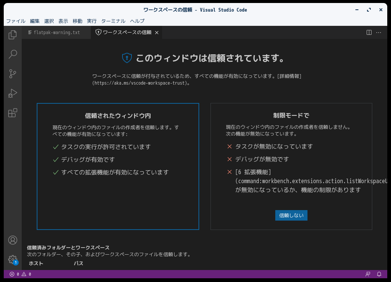The image size is (391, 282).
Task: Click the 制限モードで heading
Action: point(291,115)
